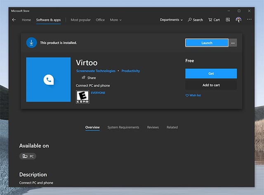Open Search in the Store header
Screen dimensions: 264x195
195,20
